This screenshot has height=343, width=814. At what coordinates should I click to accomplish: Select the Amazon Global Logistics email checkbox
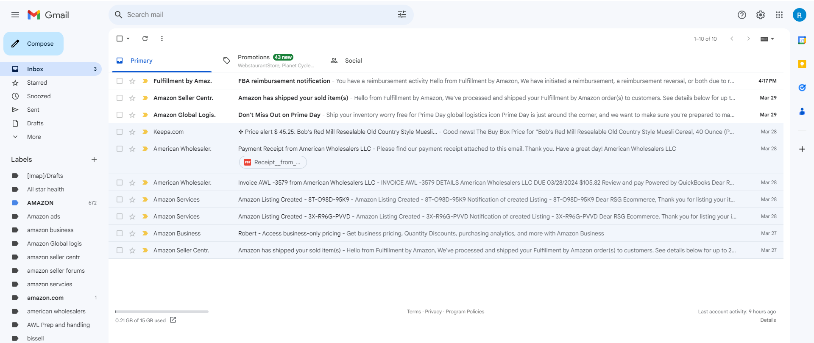pyautogui.click(x=120, y=115)
